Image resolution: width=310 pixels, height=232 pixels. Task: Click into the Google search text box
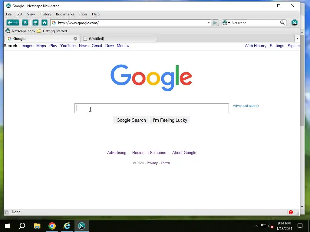tap(152, 108)
